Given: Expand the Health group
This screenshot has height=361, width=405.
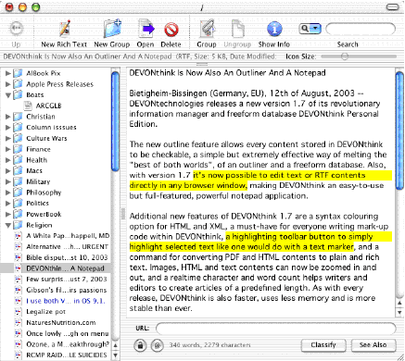Looking at the screenshot, I should [8, 160].
